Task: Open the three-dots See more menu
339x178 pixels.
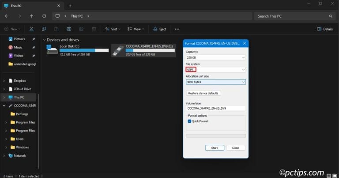Action: click(177, 29)
